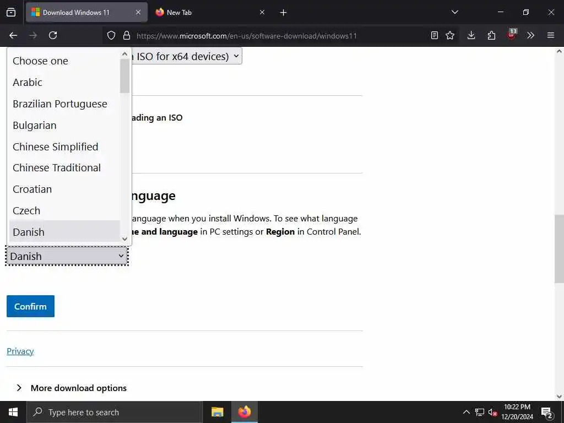Open the muted volume tray icon
Viewport: 564px width, 423px height.
point(492,412)
